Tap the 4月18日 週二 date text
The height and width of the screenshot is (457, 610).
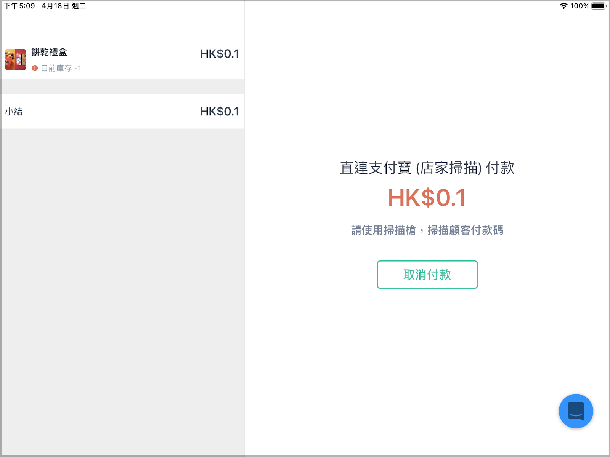[64, 6]
